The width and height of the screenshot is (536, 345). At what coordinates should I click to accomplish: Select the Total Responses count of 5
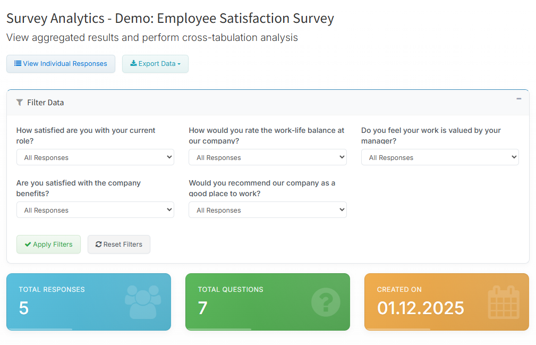(24, 308)
